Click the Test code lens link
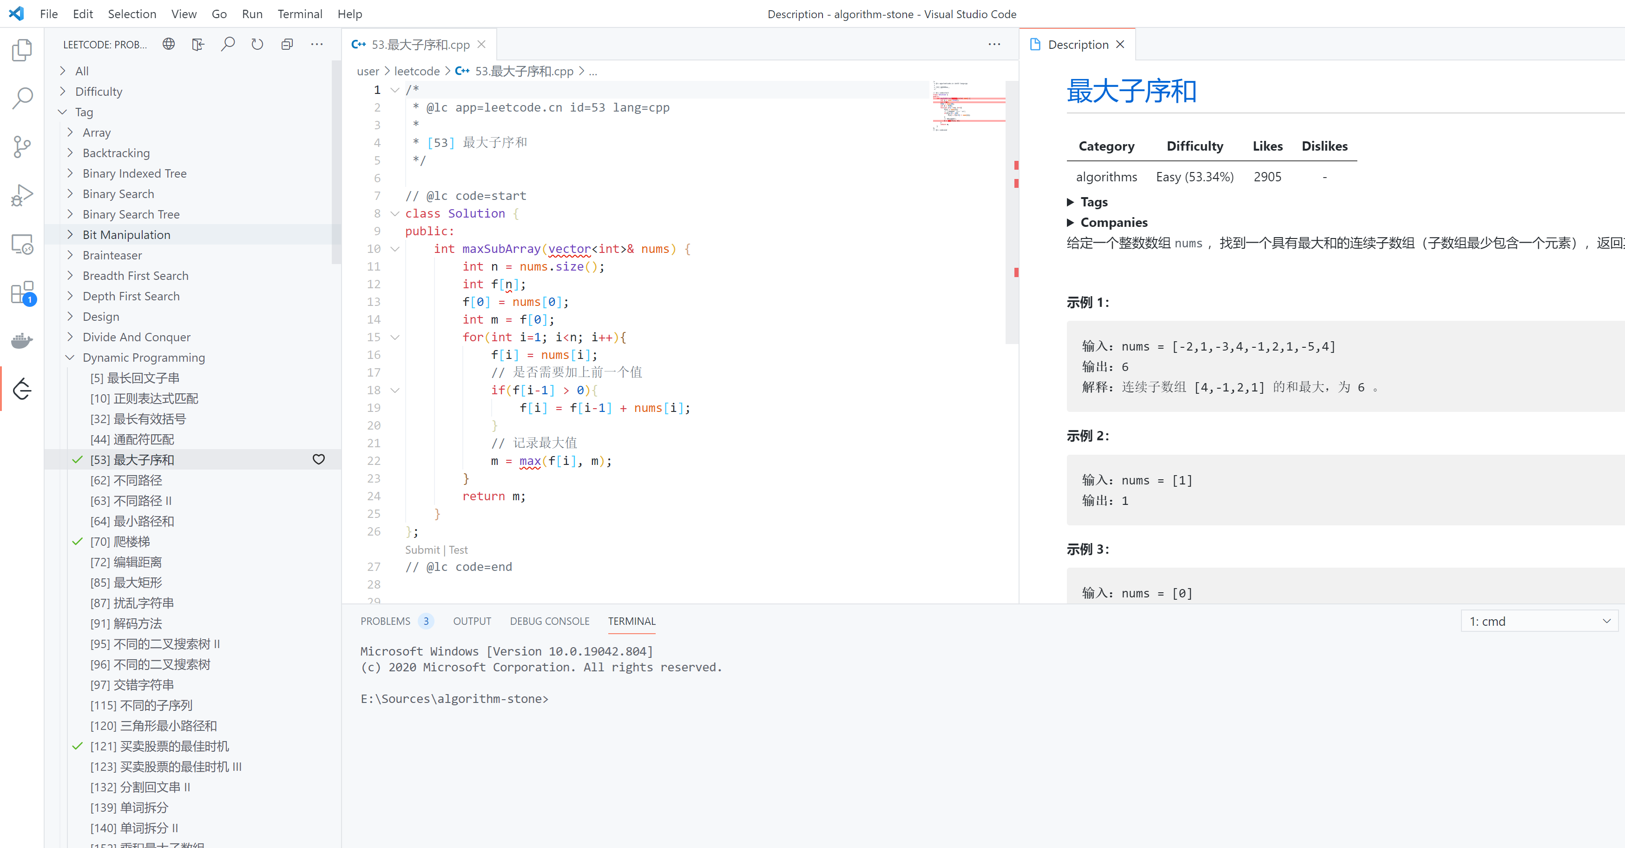 [x=459, y=550]
